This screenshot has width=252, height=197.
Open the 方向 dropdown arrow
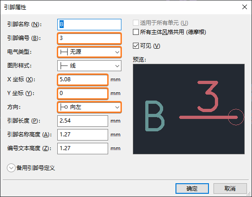point(117,107)
